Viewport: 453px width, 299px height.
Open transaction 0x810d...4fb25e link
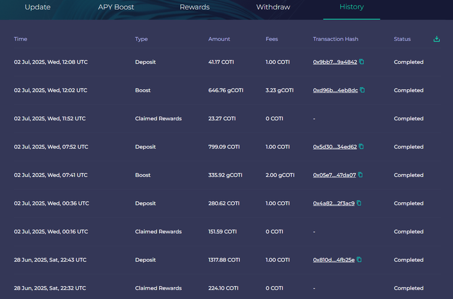334,260
